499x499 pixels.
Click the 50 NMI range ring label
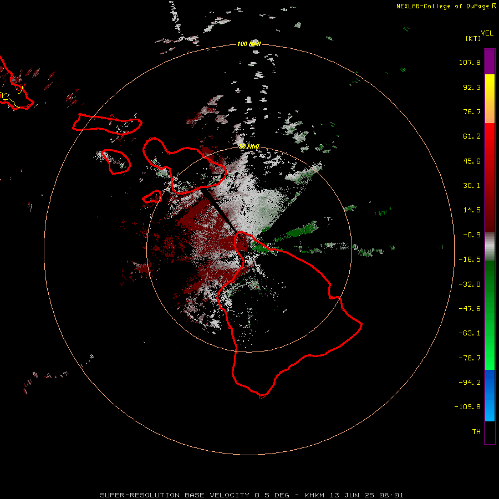[249, 146]
